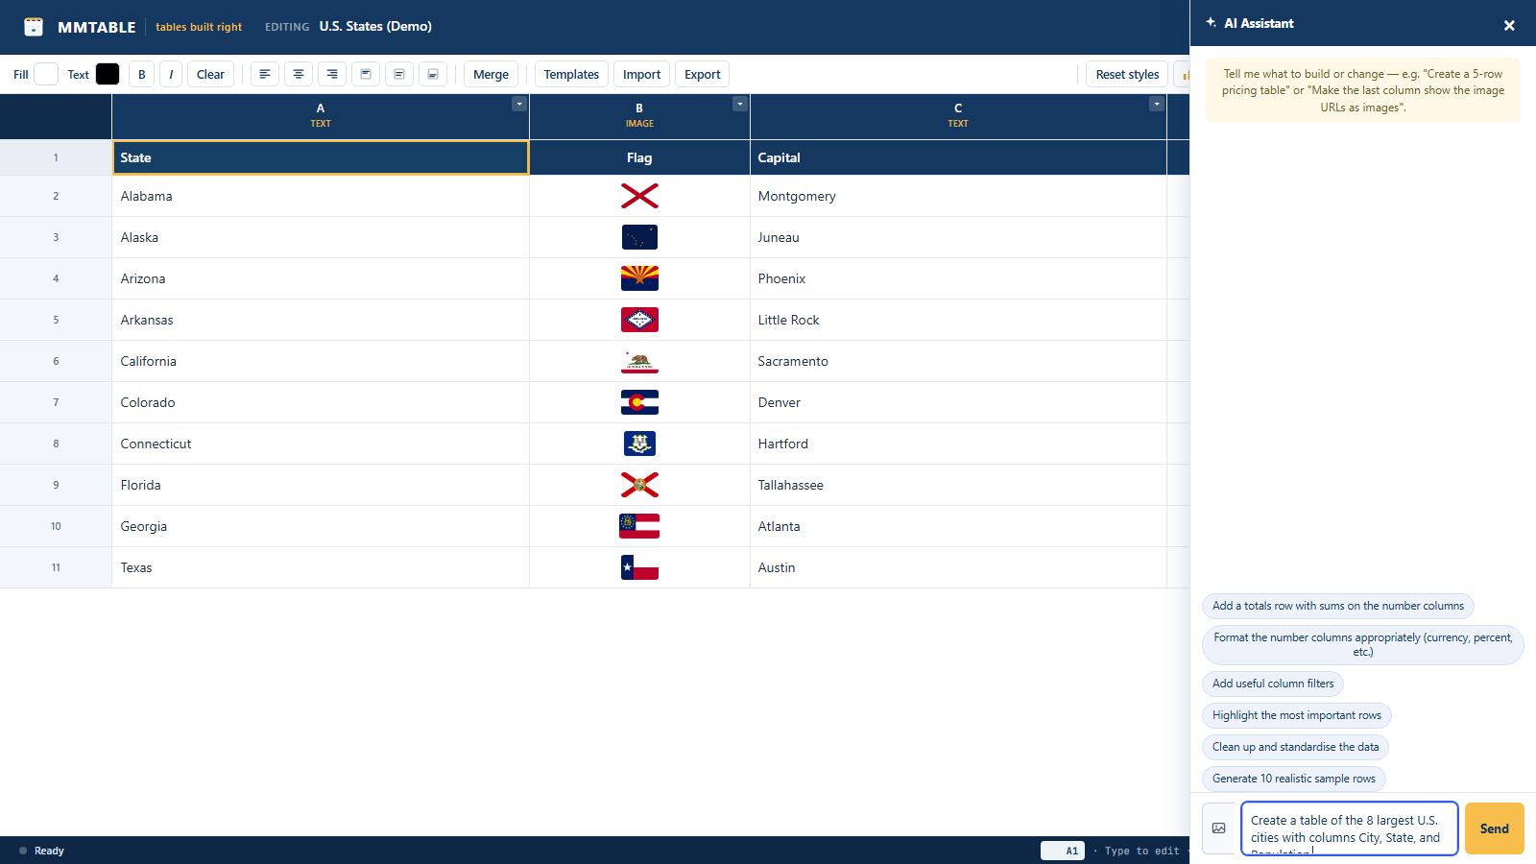Screen dimensions: 1536x864
Task: Attach image in AI Assistant input
Action: (x=1219, y=828)
